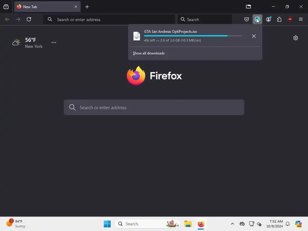The width and height of the screenshot is (308, 231).
Task: Close the New Tab tab
Action: (75, 7)
